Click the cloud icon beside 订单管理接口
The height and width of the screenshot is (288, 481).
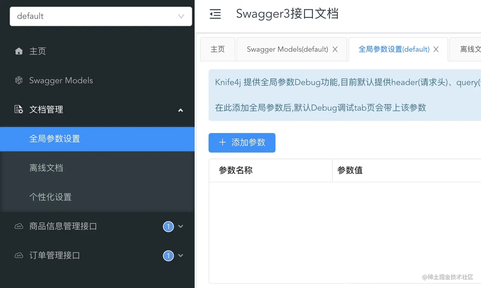click(19, 256)
